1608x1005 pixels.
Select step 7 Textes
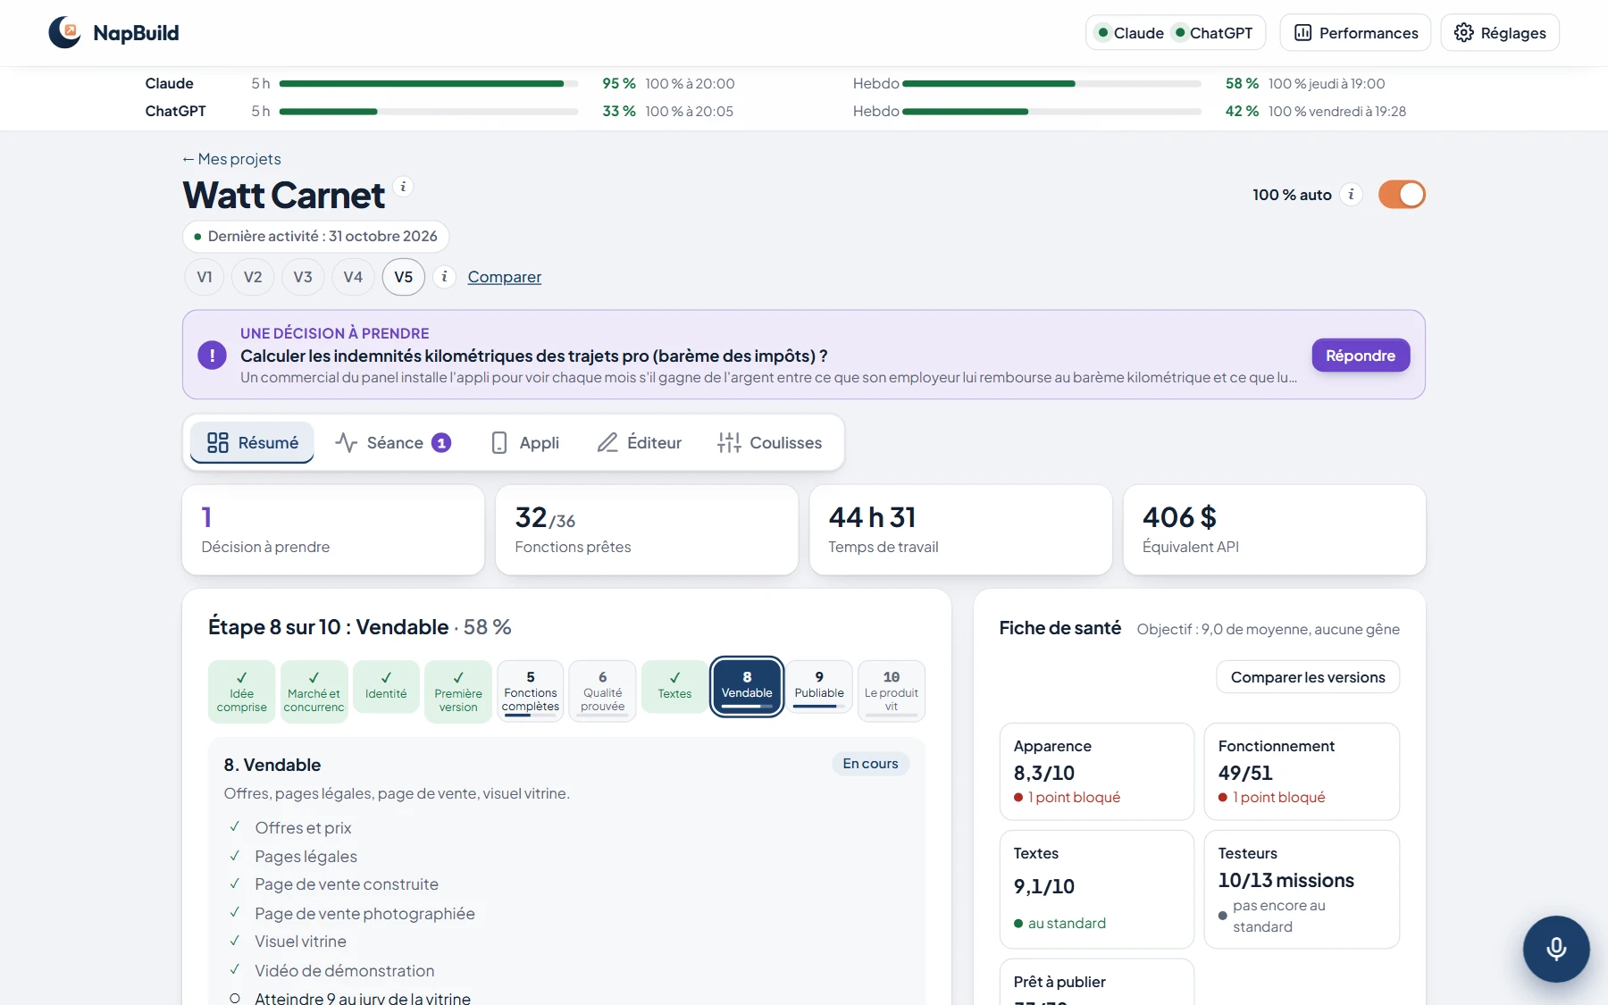[674, 687]
